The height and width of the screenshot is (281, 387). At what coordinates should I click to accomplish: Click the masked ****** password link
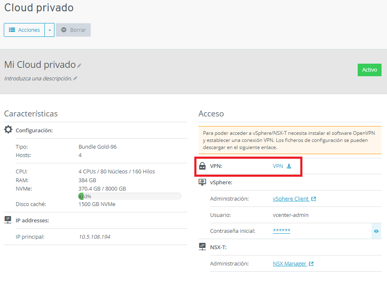[281, 231]
